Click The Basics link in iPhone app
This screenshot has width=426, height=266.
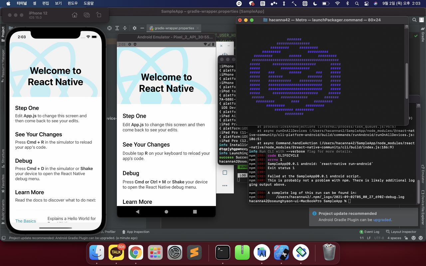pyautogui.click(x=26, y=221)
